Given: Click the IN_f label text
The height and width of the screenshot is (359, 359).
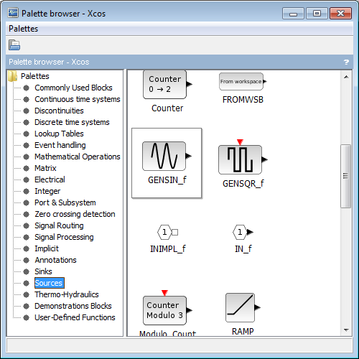Looking at the screenshot, I should 243,249.
